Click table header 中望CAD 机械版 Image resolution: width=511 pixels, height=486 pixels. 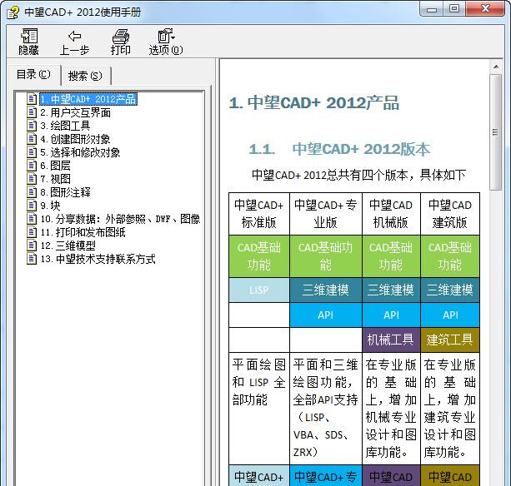(x=391, y=214)
